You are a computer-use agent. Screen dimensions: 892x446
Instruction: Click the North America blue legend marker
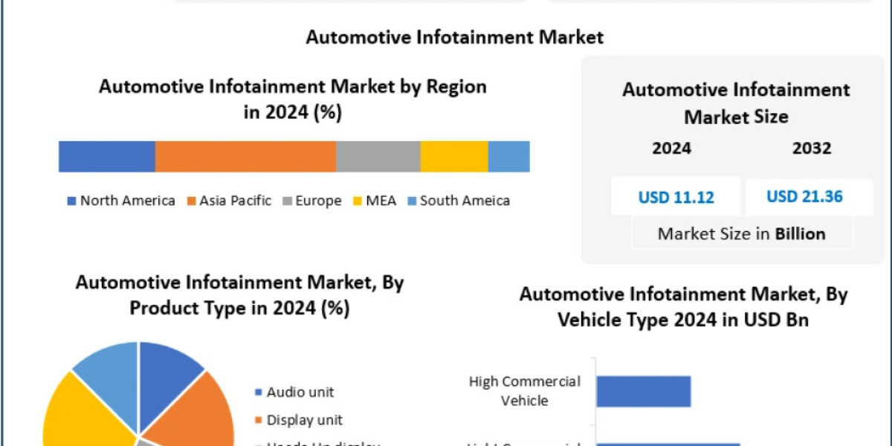click(x=71, y=201)
